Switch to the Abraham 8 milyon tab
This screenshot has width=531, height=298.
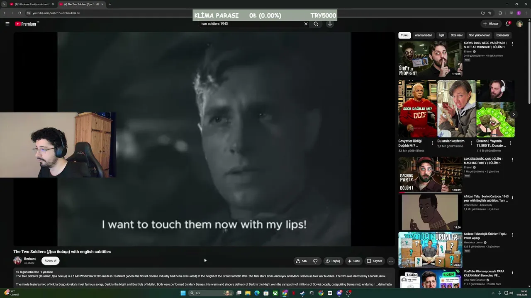(x=32, y=4)
